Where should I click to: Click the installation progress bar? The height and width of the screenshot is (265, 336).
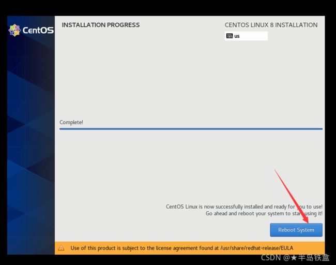coord(191,129)
